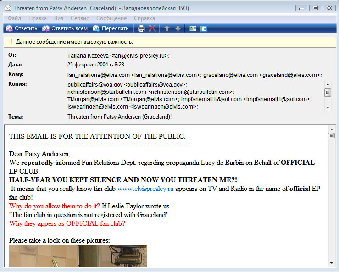Image resolution: width=339 pixels, height=272 pixels.
Task: Click red text Why do you allow them
Action: [x=55, y=206]
